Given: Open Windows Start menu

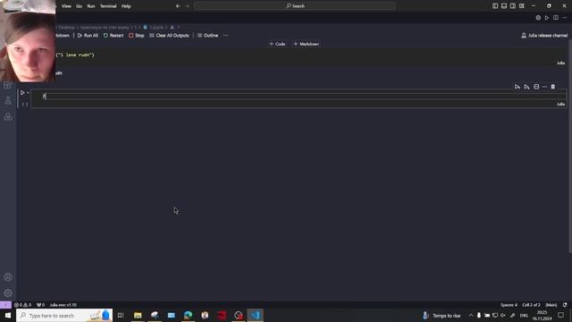Looking at the screenshot, I should (x=8, y=315).
